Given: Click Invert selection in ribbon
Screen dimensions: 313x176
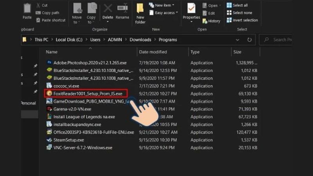Looking at the screenshot, I should (242, 20).
